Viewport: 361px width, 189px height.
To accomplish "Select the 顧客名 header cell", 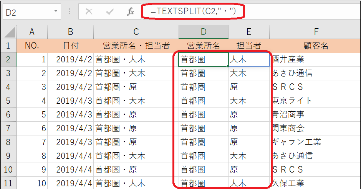I will tap(315, 46).
